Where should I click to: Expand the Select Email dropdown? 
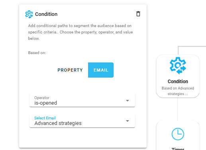click(x=82, y=121)
